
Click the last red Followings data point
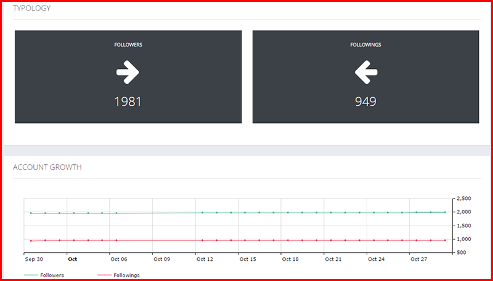click(x=445, y=240)
